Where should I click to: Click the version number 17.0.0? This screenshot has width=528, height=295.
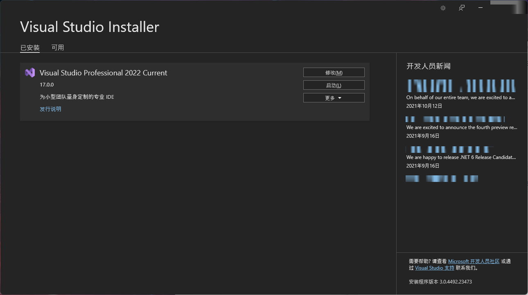47,85
